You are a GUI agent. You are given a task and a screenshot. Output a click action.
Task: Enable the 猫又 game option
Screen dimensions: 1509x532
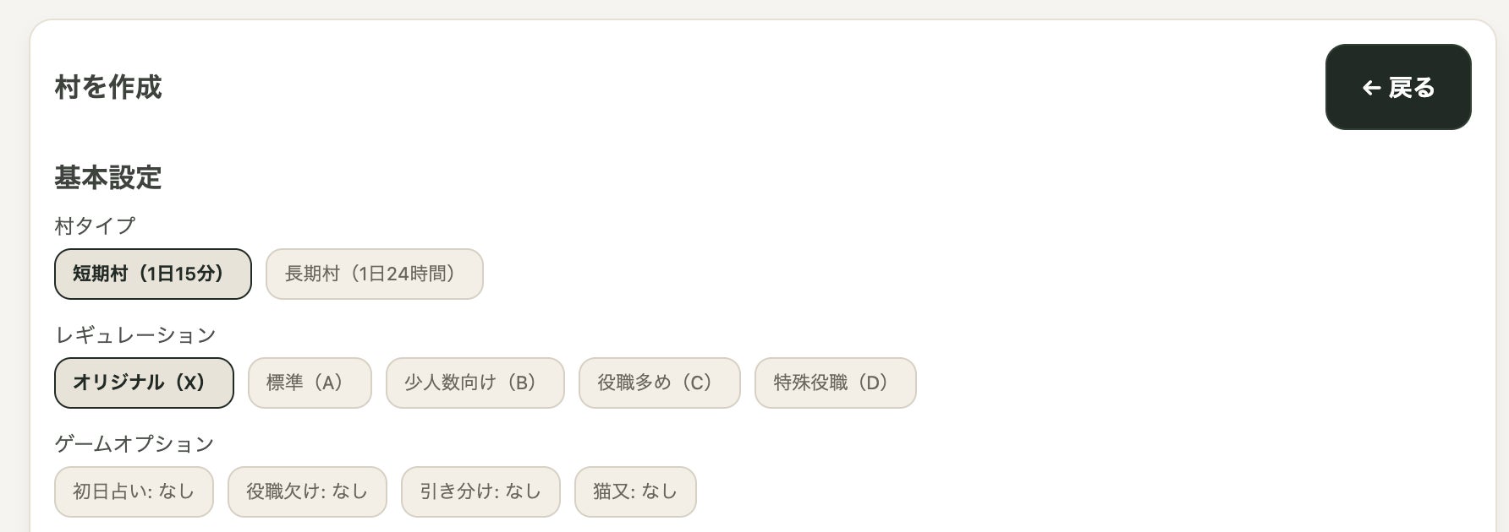635,491
